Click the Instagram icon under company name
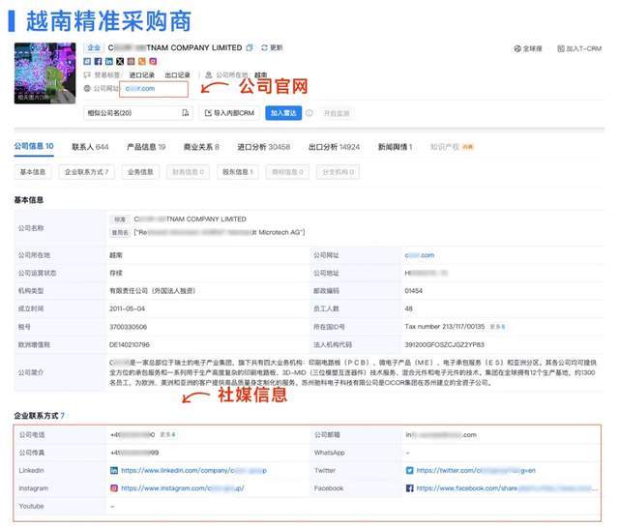 153,61
